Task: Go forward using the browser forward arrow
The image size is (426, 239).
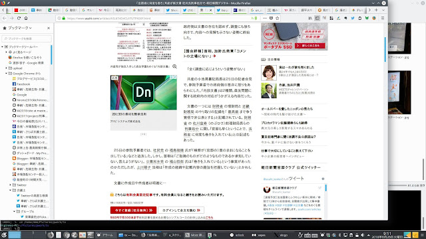Action: (x=12, y=18)
